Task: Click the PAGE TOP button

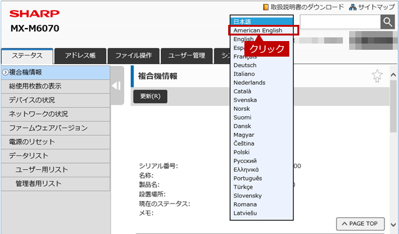Action: [360, 224]
